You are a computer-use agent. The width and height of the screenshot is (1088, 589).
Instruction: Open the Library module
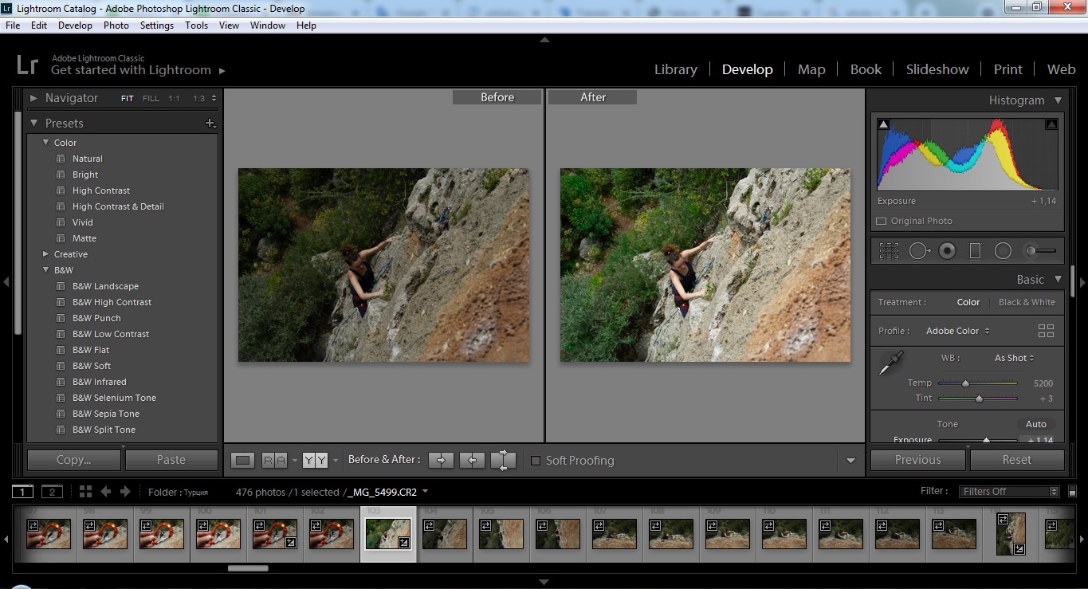coord(676,69)
